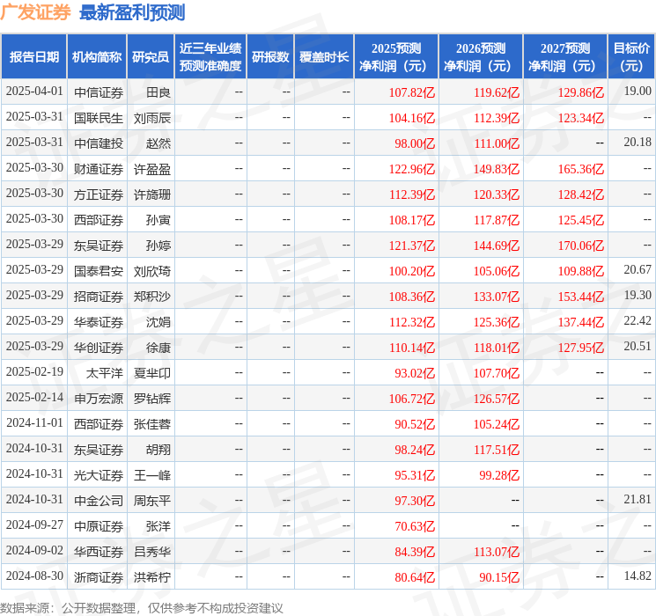Click the 2027预测净利润 column header
Screen dimensions: 656x616
(x=565, y=57)
